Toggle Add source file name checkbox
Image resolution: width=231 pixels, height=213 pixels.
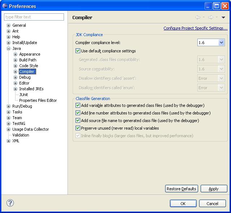(x=78, y=121)
